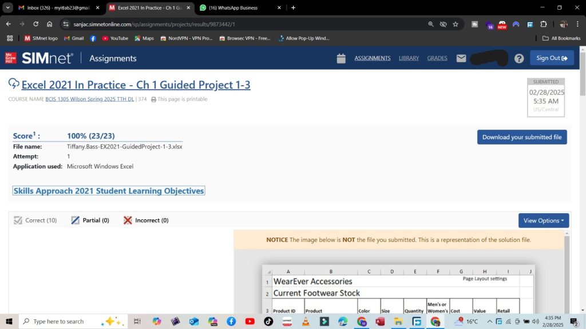Open Excel 2021 In Practice project title link

pos(136,85)
